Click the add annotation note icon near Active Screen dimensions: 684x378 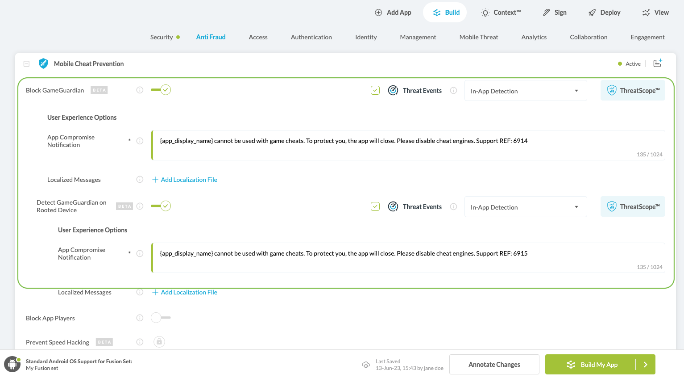tap(657, 63)
